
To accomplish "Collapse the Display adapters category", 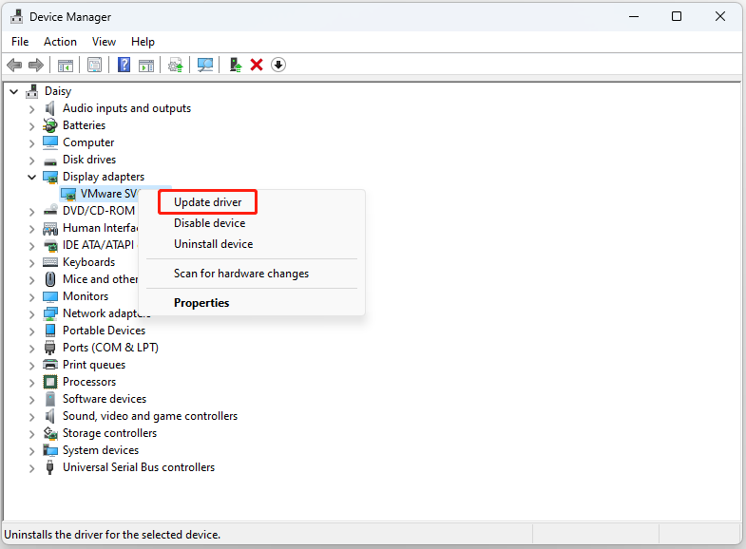I will tap(32, 177).
